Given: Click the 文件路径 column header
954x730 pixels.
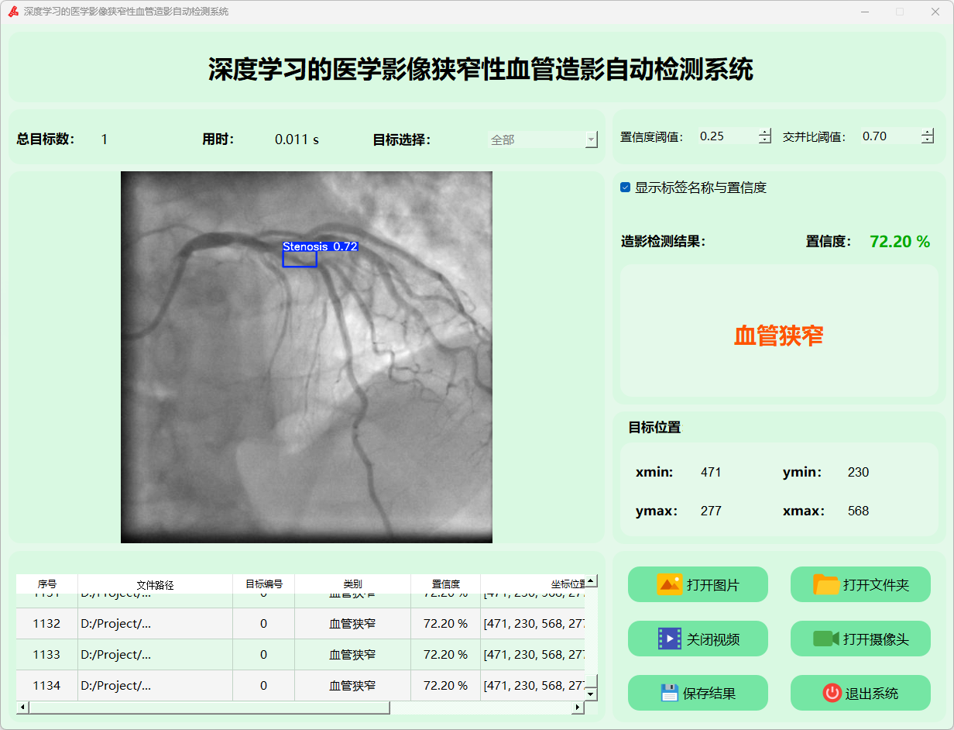Looking at the screenshot, I should coord(155,584).
